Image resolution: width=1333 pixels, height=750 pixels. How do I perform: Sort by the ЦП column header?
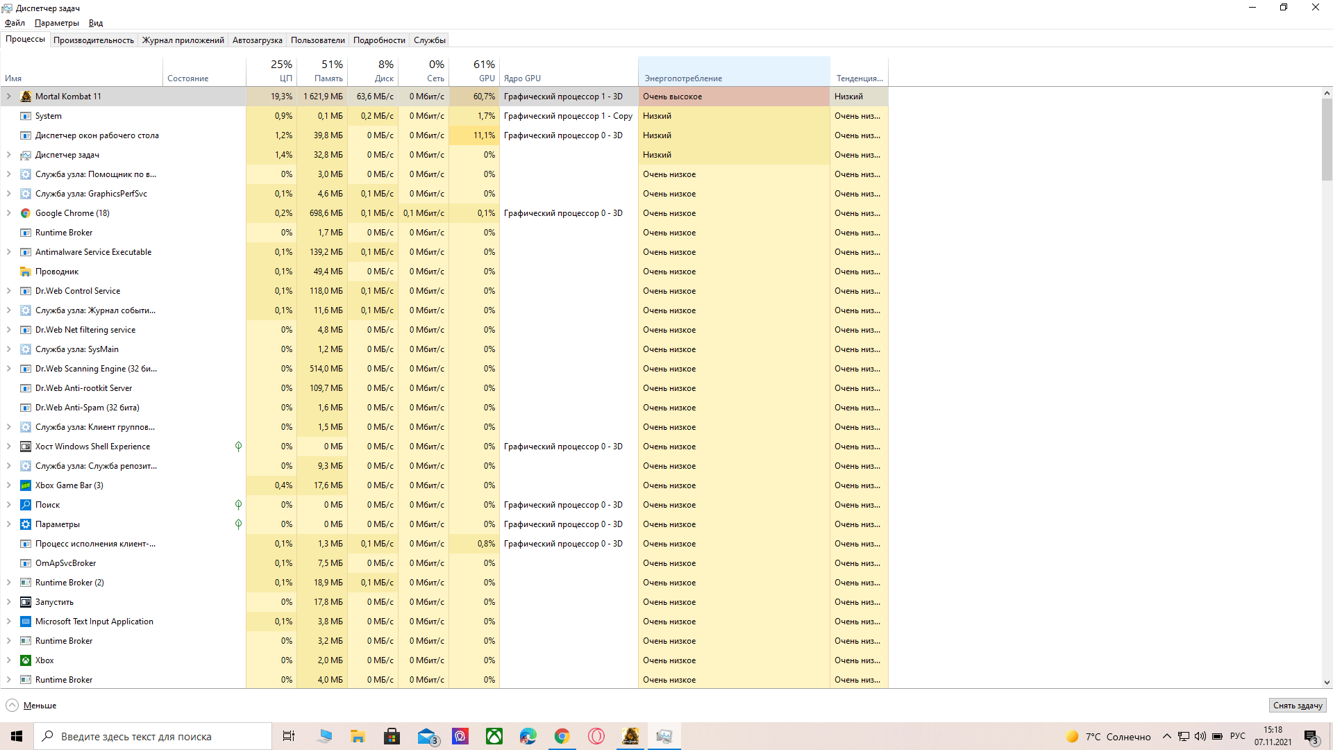pyautogui.click(x=271, y=71)
